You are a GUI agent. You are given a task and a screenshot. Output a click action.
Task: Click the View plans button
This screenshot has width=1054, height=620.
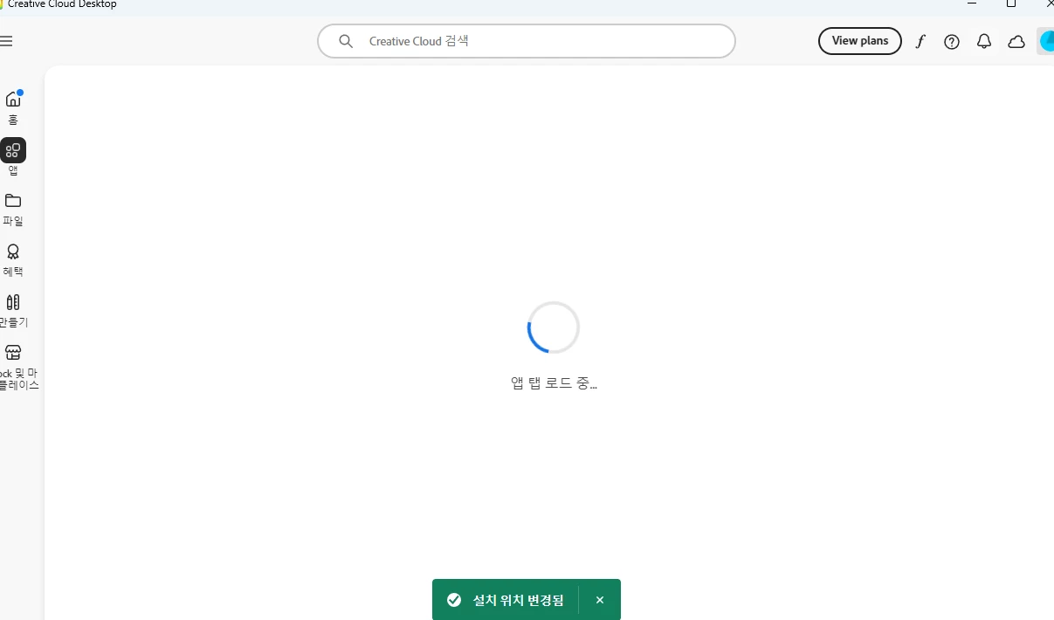click(x=860, y=41)
